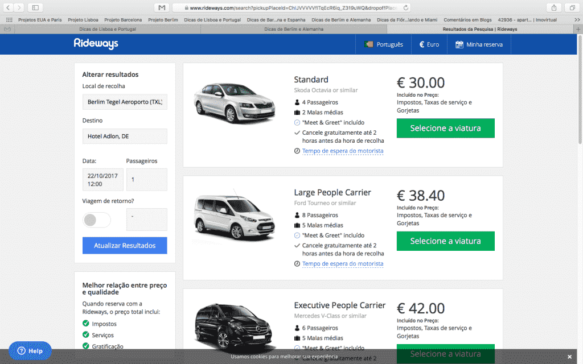The image size is (583, 364).
Task: Open Projeto Berlim bookmark
Action: tap(163, 20)
